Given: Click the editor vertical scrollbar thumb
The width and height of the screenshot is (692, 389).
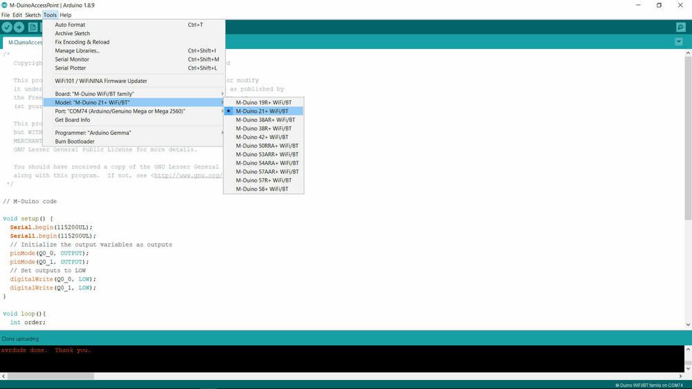Looking at the screenshot, I should click(688, 138).
